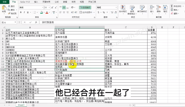Click the phonetic guide icon
The height and width of the screenshot is (107, 185).
point(54,12)
